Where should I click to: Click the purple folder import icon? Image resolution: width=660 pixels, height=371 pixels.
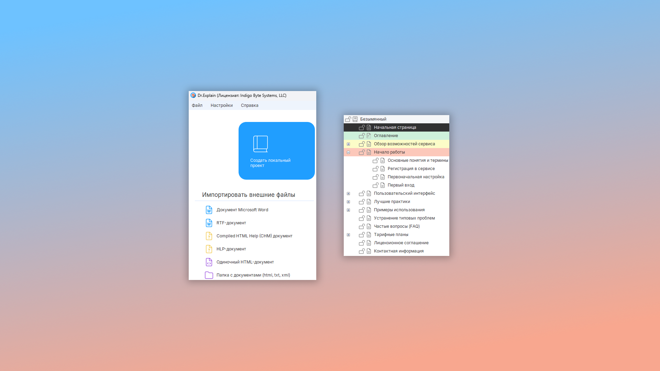(x=209, y=275)
